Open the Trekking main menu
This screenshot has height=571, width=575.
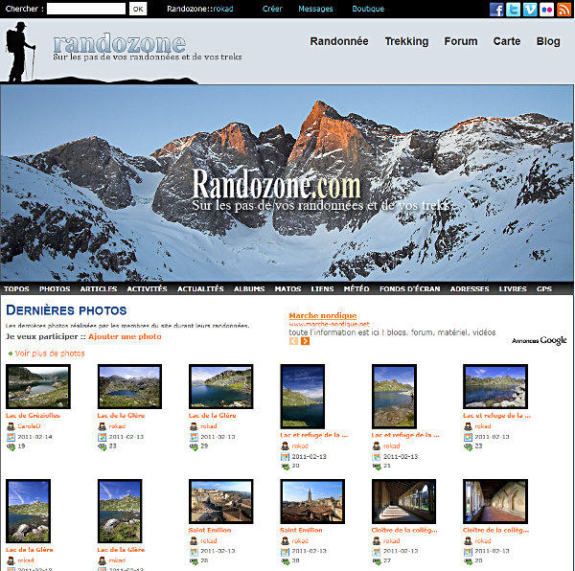tap(406, 42)
